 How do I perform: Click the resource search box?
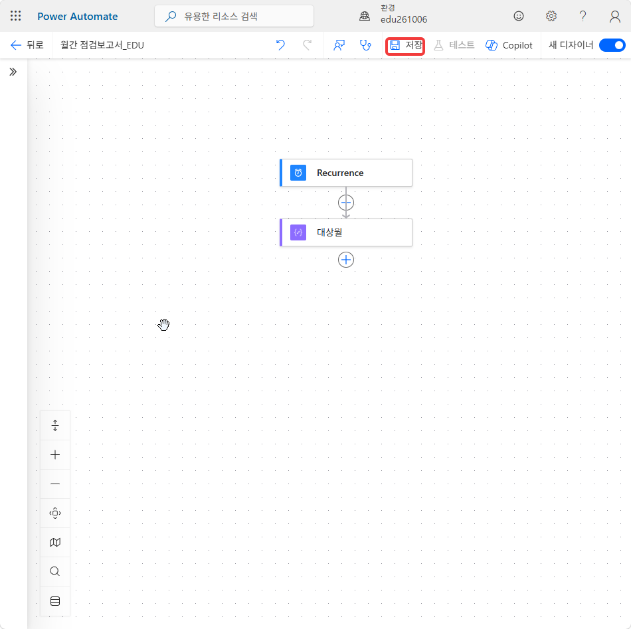pyautogui.click(x=234, y=16)
